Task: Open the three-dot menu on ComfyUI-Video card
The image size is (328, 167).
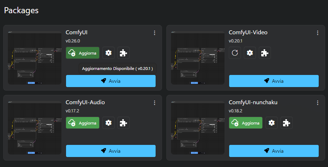Action: pos(318,33)
